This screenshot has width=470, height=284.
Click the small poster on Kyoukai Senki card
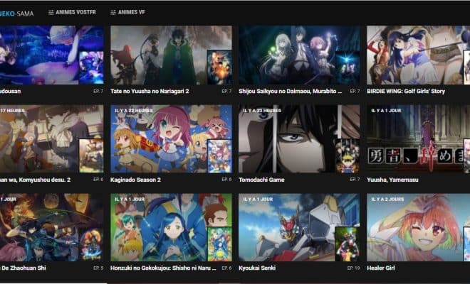coord(348,244)
